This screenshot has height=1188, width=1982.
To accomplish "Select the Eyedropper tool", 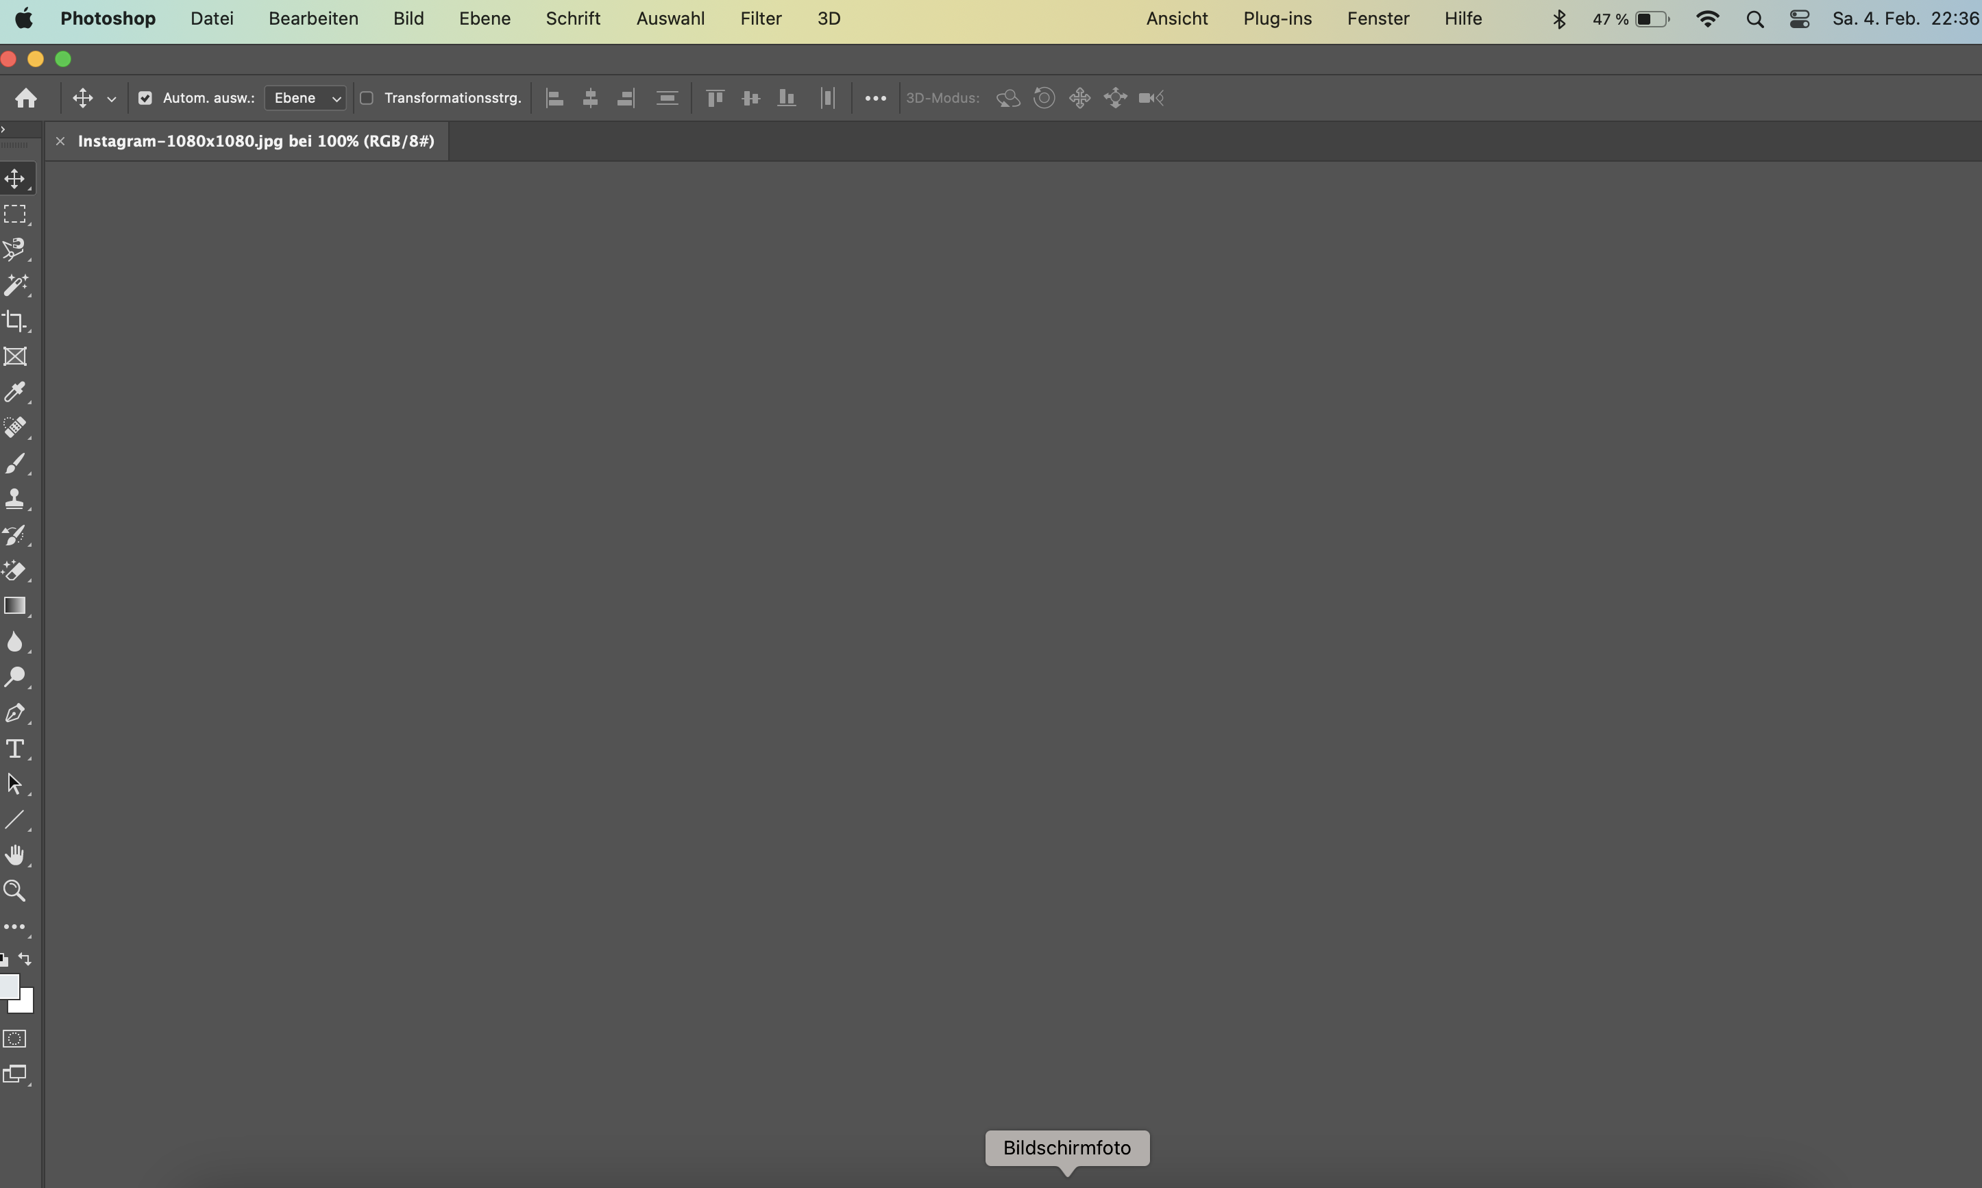I will click(16, 391).
